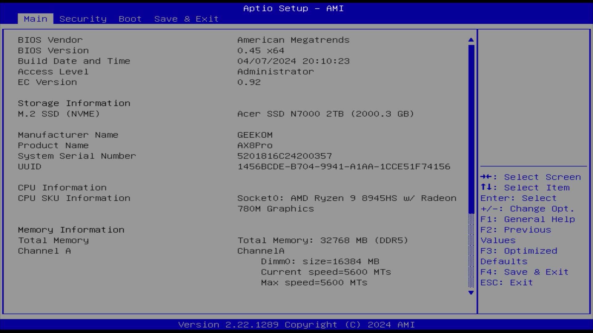Select the Channel A memory entry
Image resolution: width=593 pixels, height=333 pixels.
[x=44, y=251]
